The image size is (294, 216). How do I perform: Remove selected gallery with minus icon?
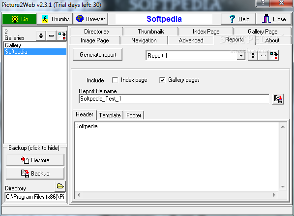click(x=51, y=36)
